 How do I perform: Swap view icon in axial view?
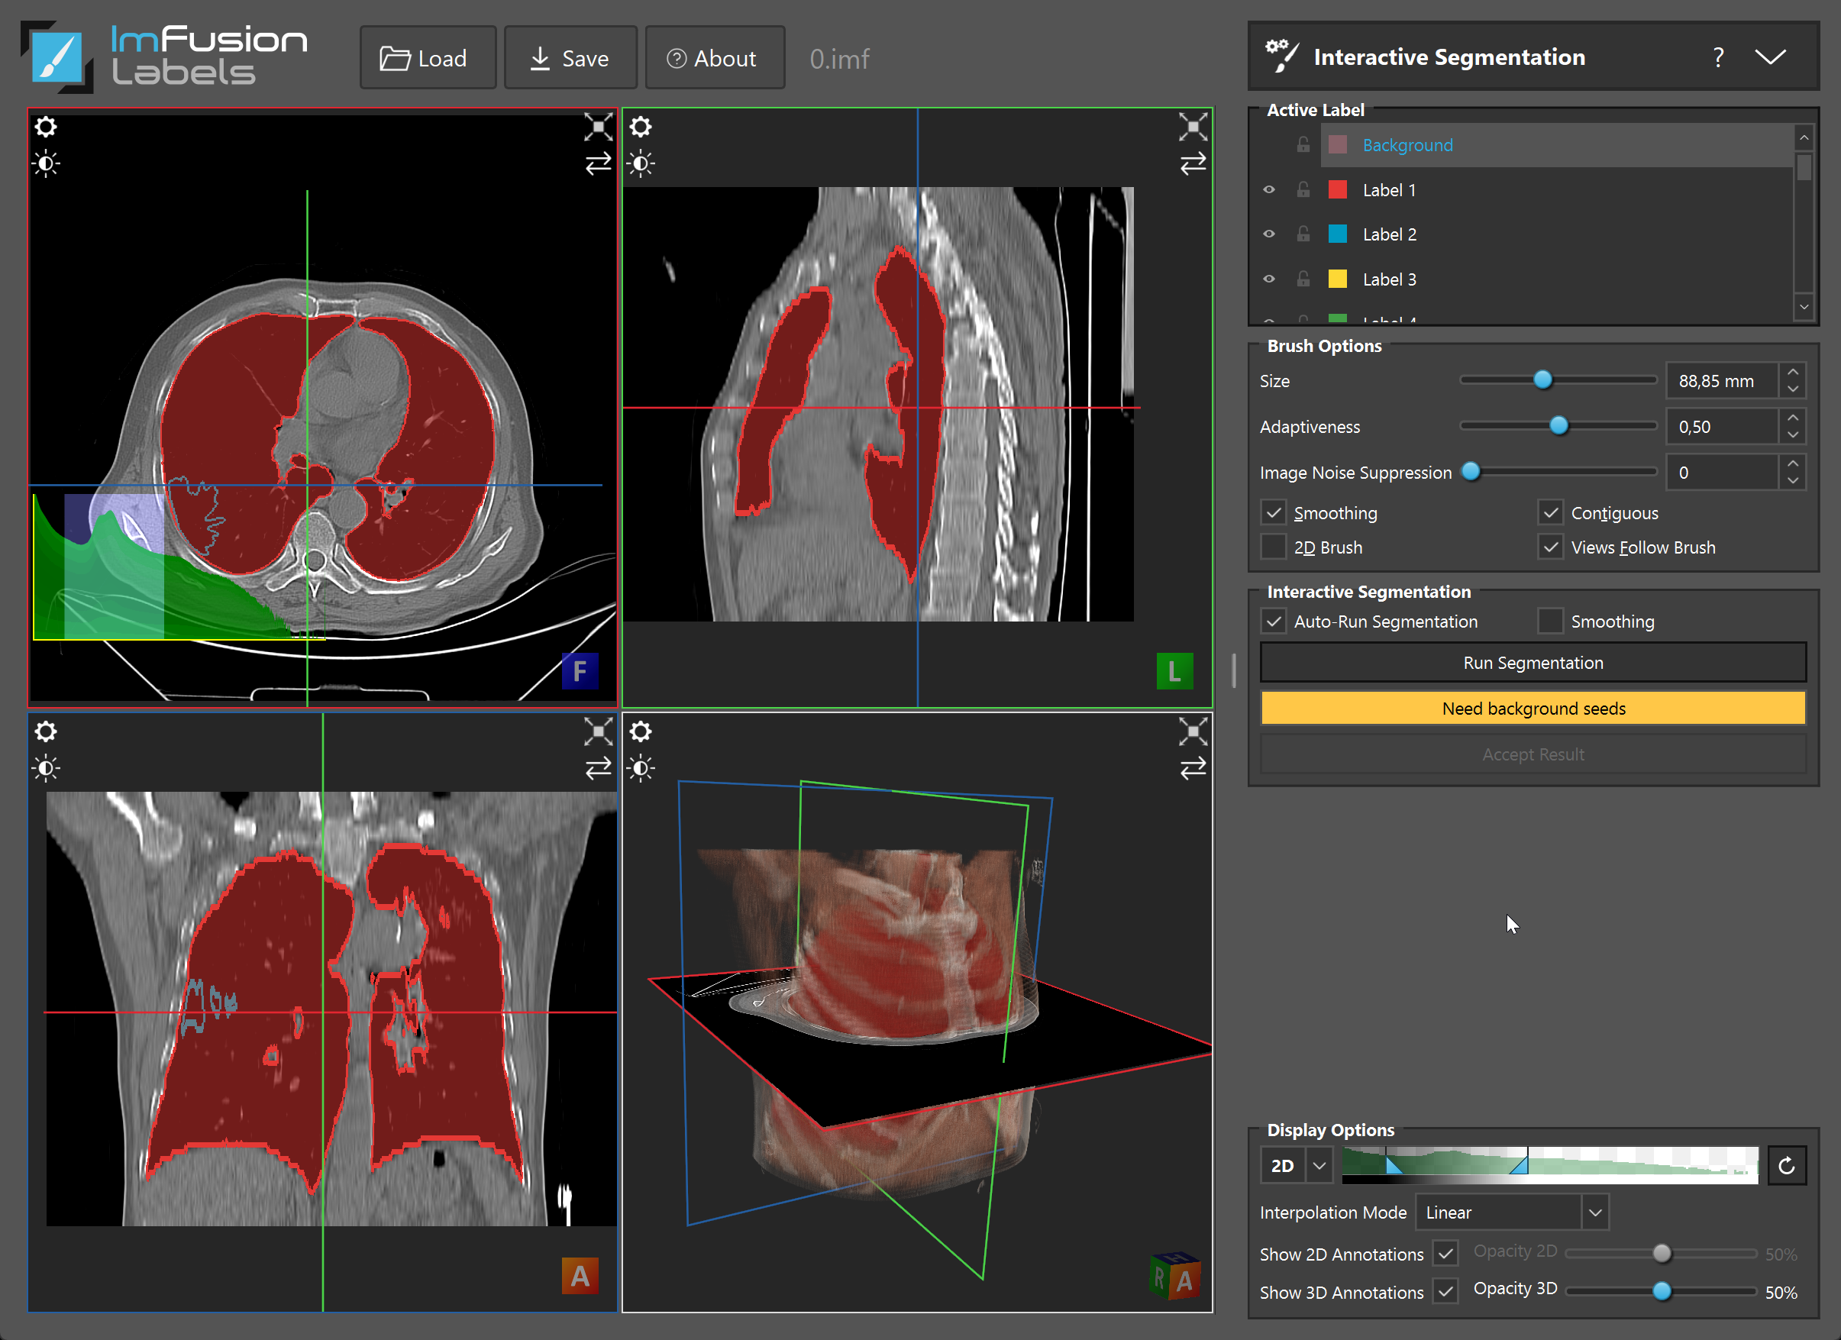(x=598, y=164)
